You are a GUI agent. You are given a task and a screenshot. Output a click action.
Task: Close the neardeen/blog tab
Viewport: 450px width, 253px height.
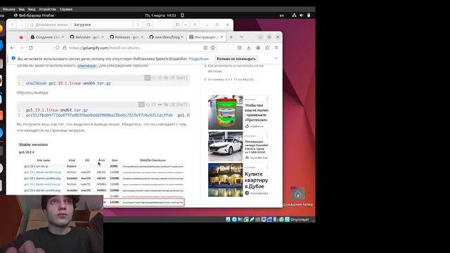click(182, 37)
